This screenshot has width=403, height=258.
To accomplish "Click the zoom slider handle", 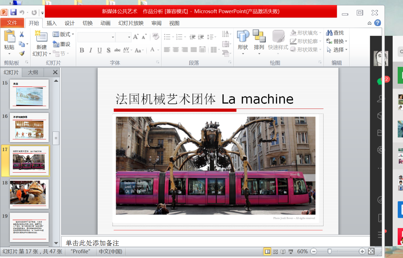I will (330, 251).
